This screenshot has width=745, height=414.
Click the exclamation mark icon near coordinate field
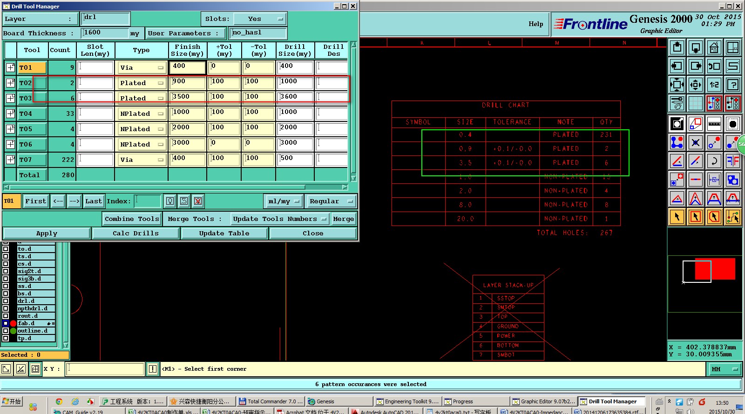coord(152,369)
